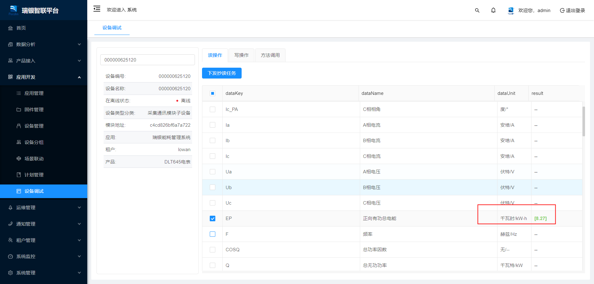Click the 下发抄读任务 button
The height and width of the screenshot is (284, 594).
(x=222, y=73)
